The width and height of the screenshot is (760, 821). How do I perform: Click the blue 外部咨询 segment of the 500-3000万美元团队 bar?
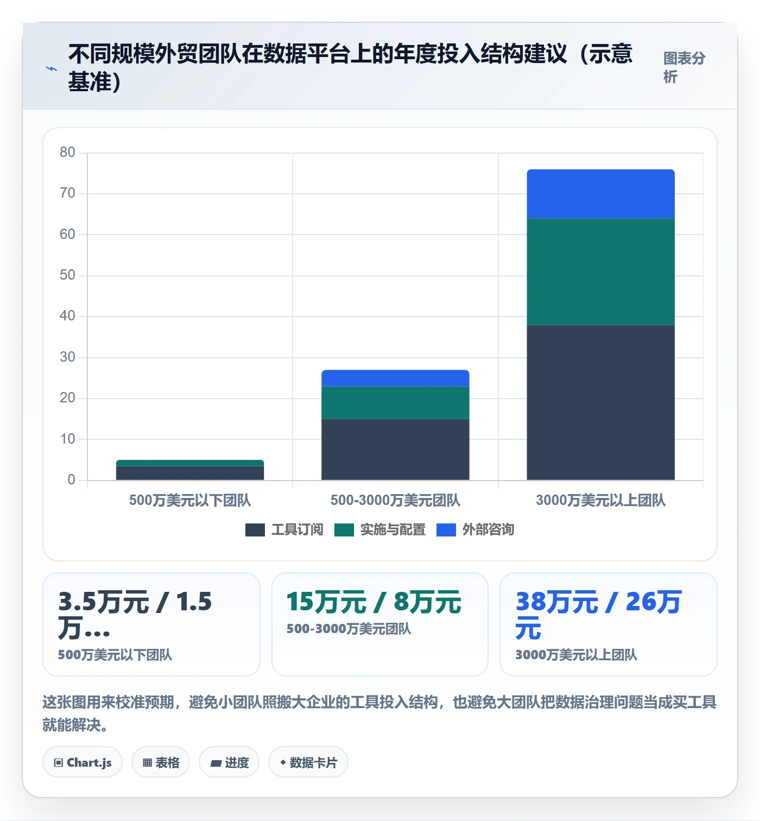coord(395,378)
